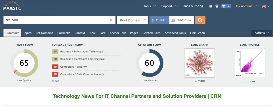Open the bucket icon in header
273x107 pixels.
pos(217,6)
